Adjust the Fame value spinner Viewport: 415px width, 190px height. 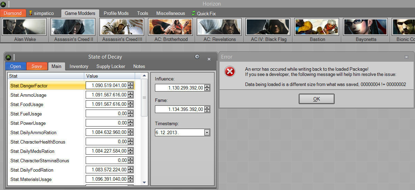[207, 109]
